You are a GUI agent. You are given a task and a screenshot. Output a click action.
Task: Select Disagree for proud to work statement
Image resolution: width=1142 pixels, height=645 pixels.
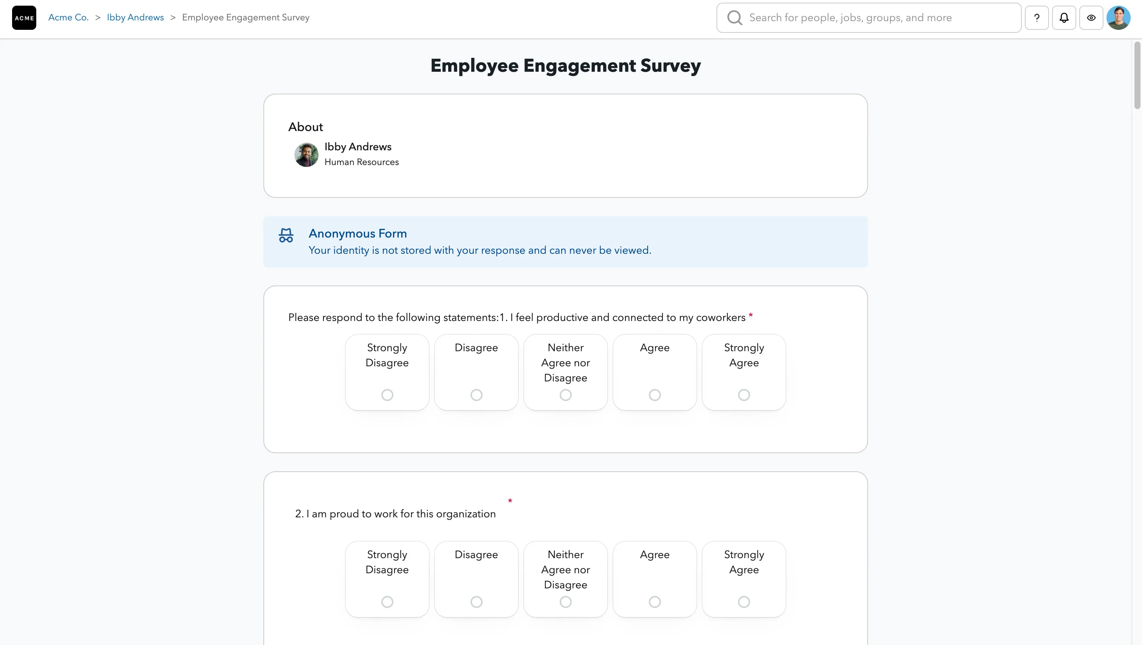[x=476, y=579]
